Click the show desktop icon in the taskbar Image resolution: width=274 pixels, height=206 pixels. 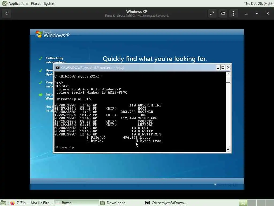(3, 203)
